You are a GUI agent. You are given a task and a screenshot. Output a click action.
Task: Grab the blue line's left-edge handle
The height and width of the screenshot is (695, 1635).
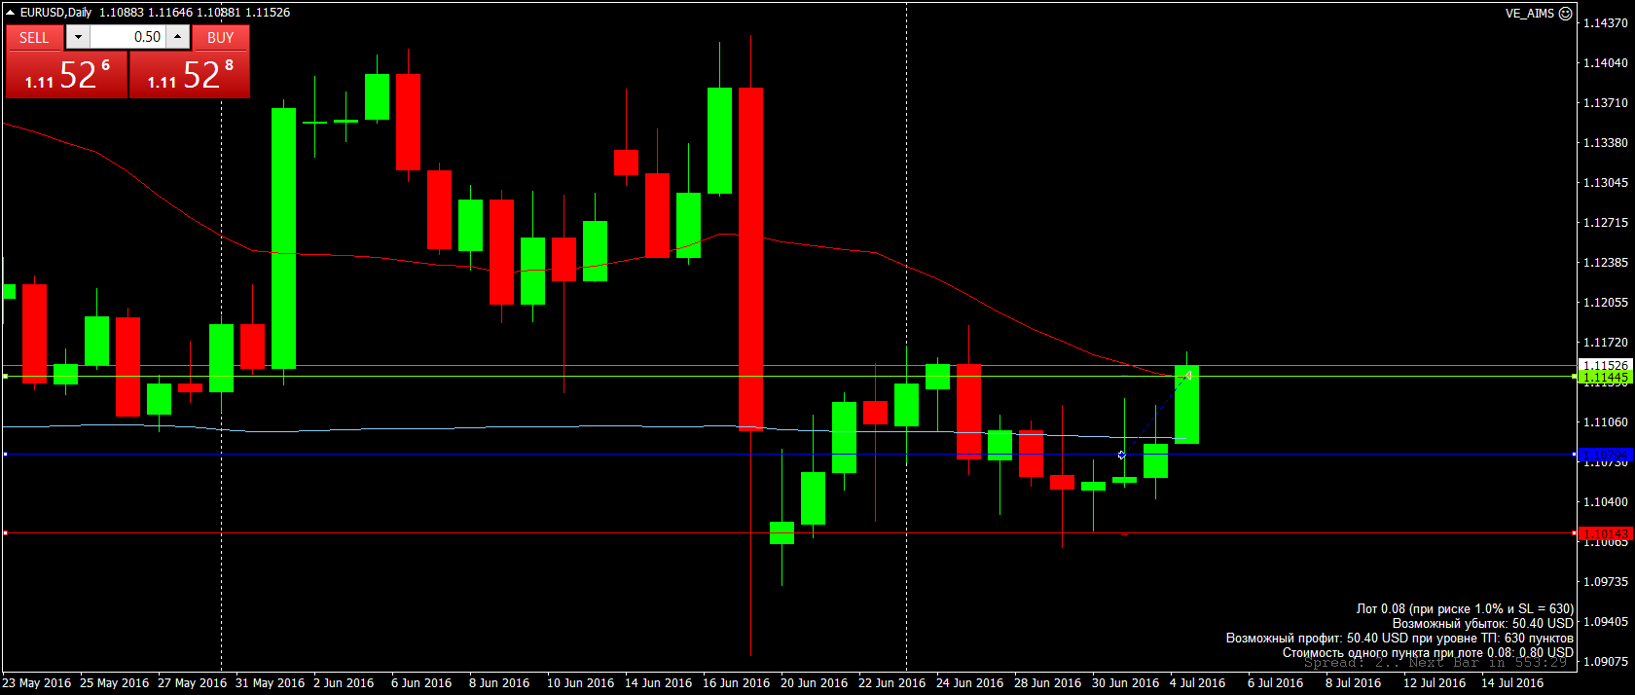click(x=5, y=454)
